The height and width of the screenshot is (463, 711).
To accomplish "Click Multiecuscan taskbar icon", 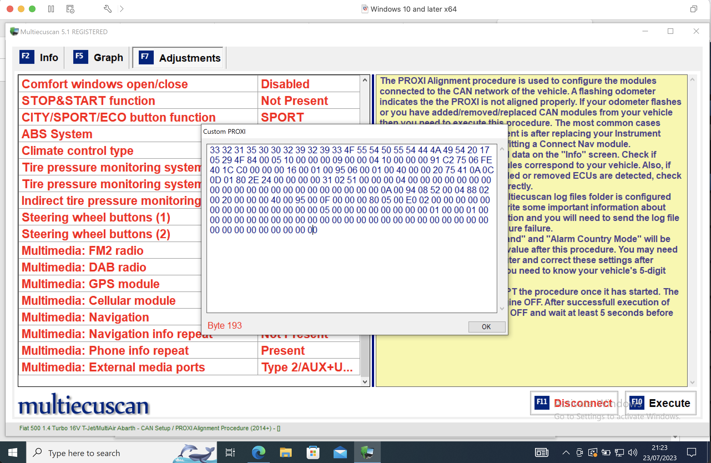I will [367, 452].
